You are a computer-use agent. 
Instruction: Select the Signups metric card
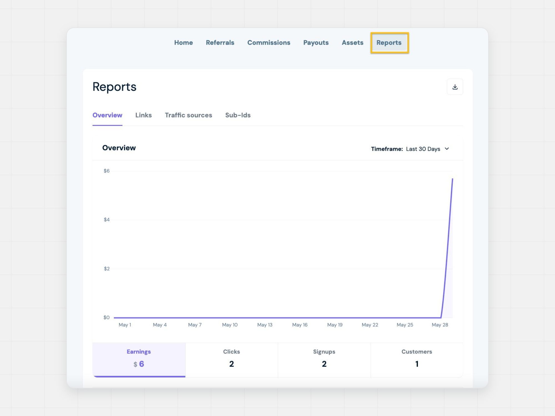coord(324,360)
